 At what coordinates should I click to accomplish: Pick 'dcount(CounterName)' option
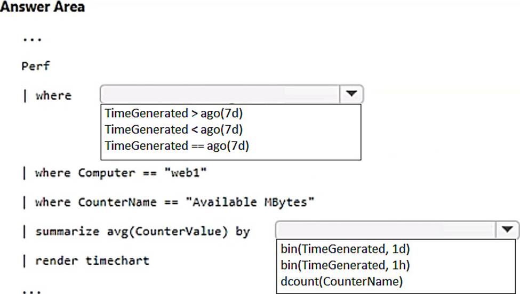coord(341,281)
